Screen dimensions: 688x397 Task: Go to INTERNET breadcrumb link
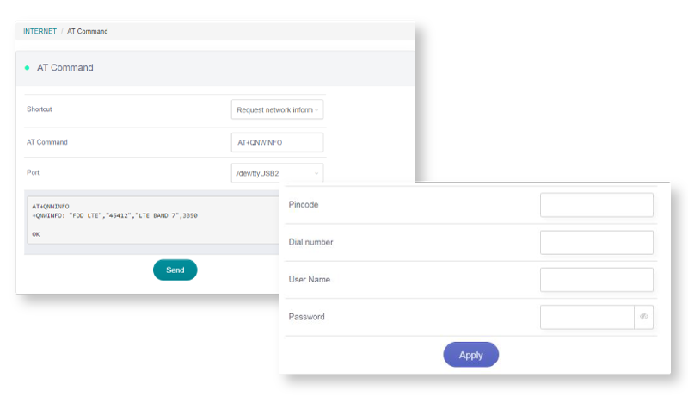[x=40, y=32]
